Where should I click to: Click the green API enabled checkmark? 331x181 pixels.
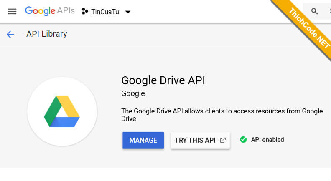coord(243,139)
